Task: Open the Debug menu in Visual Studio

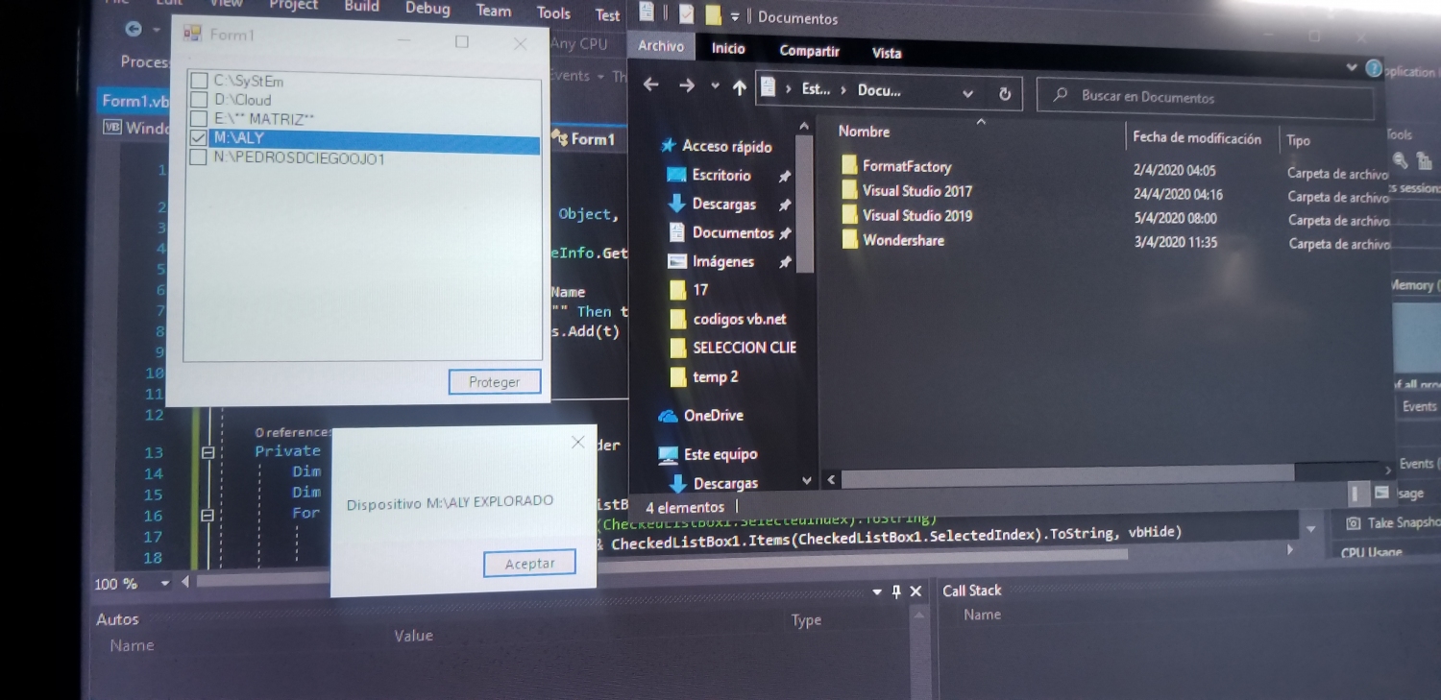Action: pyautogui.click(x=427, y=9)
